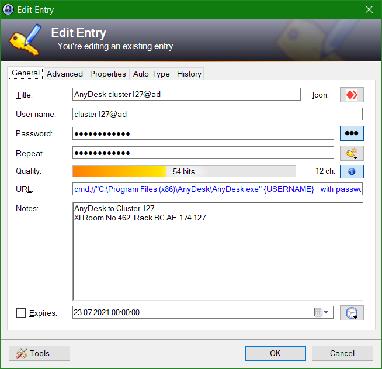Select the General tab
The image size is (382, 369).
26,73
